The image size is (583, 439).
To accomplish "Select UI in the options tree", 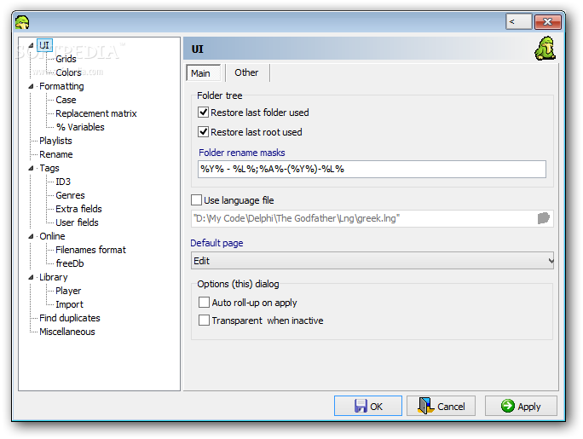I will [x=44, y=45].
